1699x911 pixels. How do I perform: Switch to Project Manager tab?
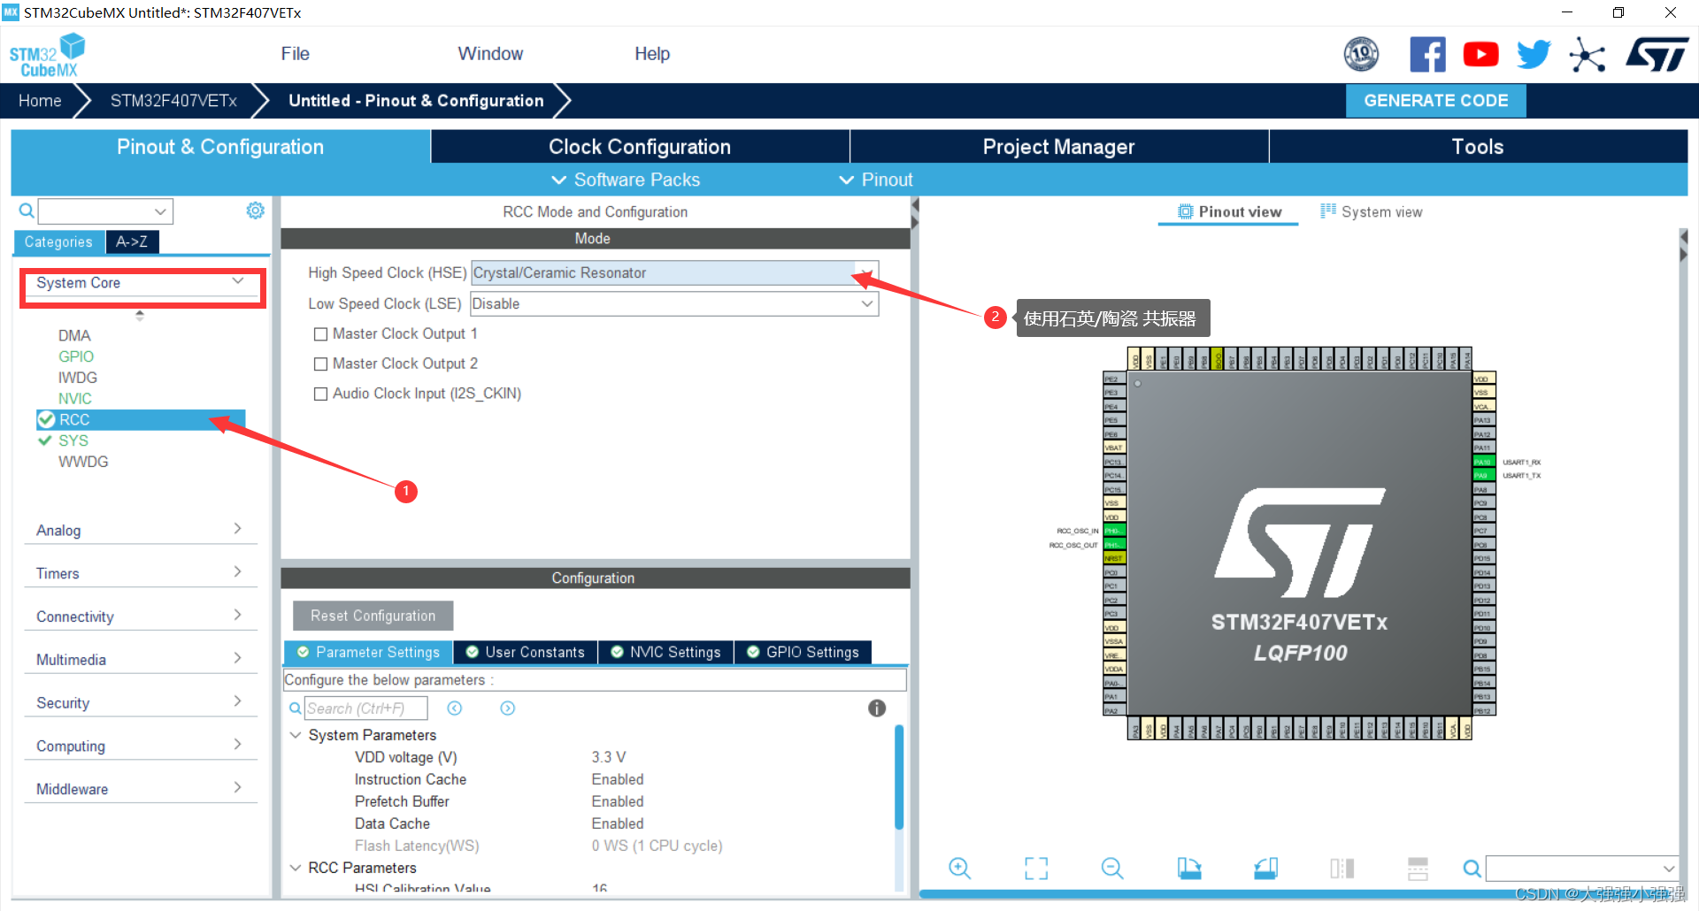(x=1058, y=147)
